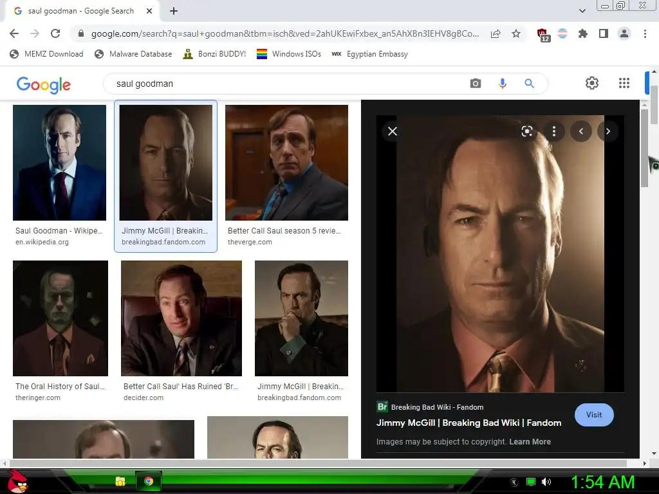Screen dimensions: 659x494
Task: Open the Learn More copyright link
Action: [x=530, y=441]
